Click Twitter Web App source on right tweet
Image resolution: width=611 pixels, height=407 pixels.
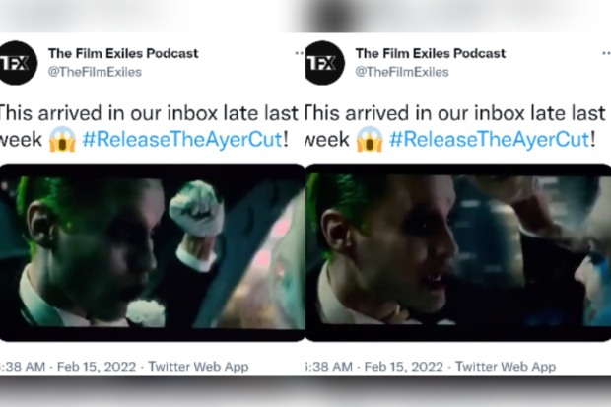[x=506, y=367]
